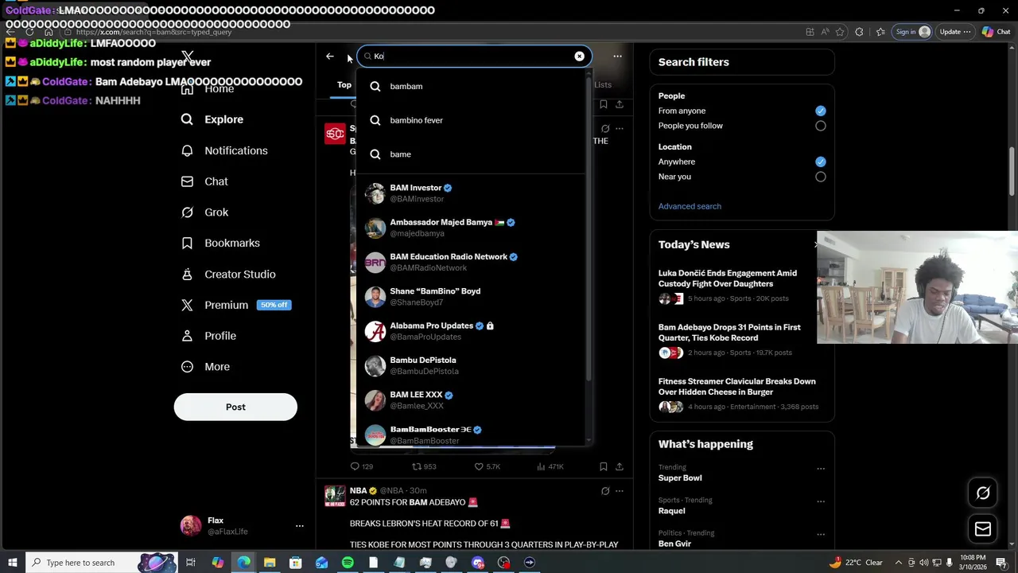Open Bambu DePistola profile suggestion
The image size is (1018, 573).
click(470, 365)
